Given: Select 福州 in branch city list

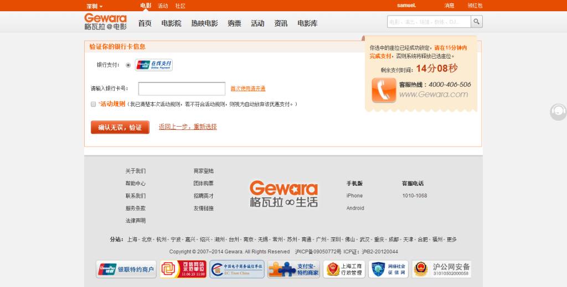Looking at the screenshot, I should 437,239.
